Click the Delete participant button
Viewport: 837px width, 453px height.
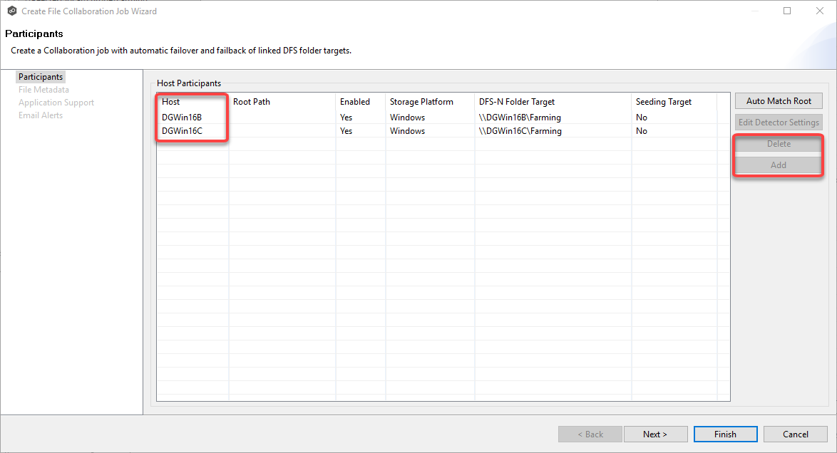pos(778,143)
